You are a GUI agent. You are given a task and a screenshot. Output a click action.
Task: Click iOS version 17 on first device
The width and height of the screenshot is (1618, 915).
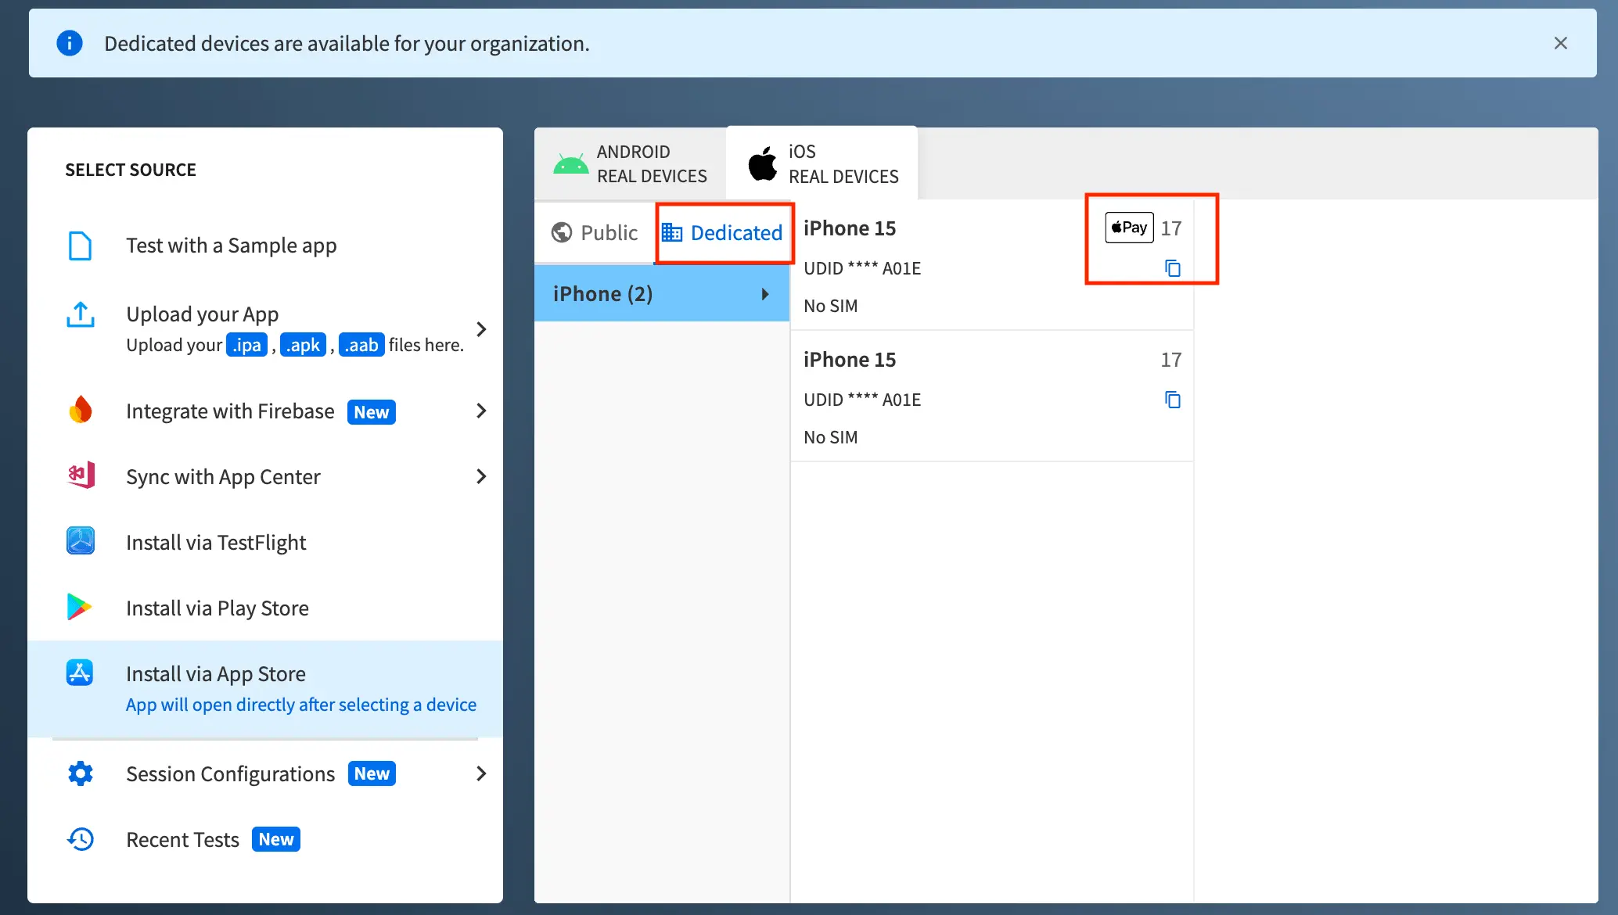pos(1171,228)
